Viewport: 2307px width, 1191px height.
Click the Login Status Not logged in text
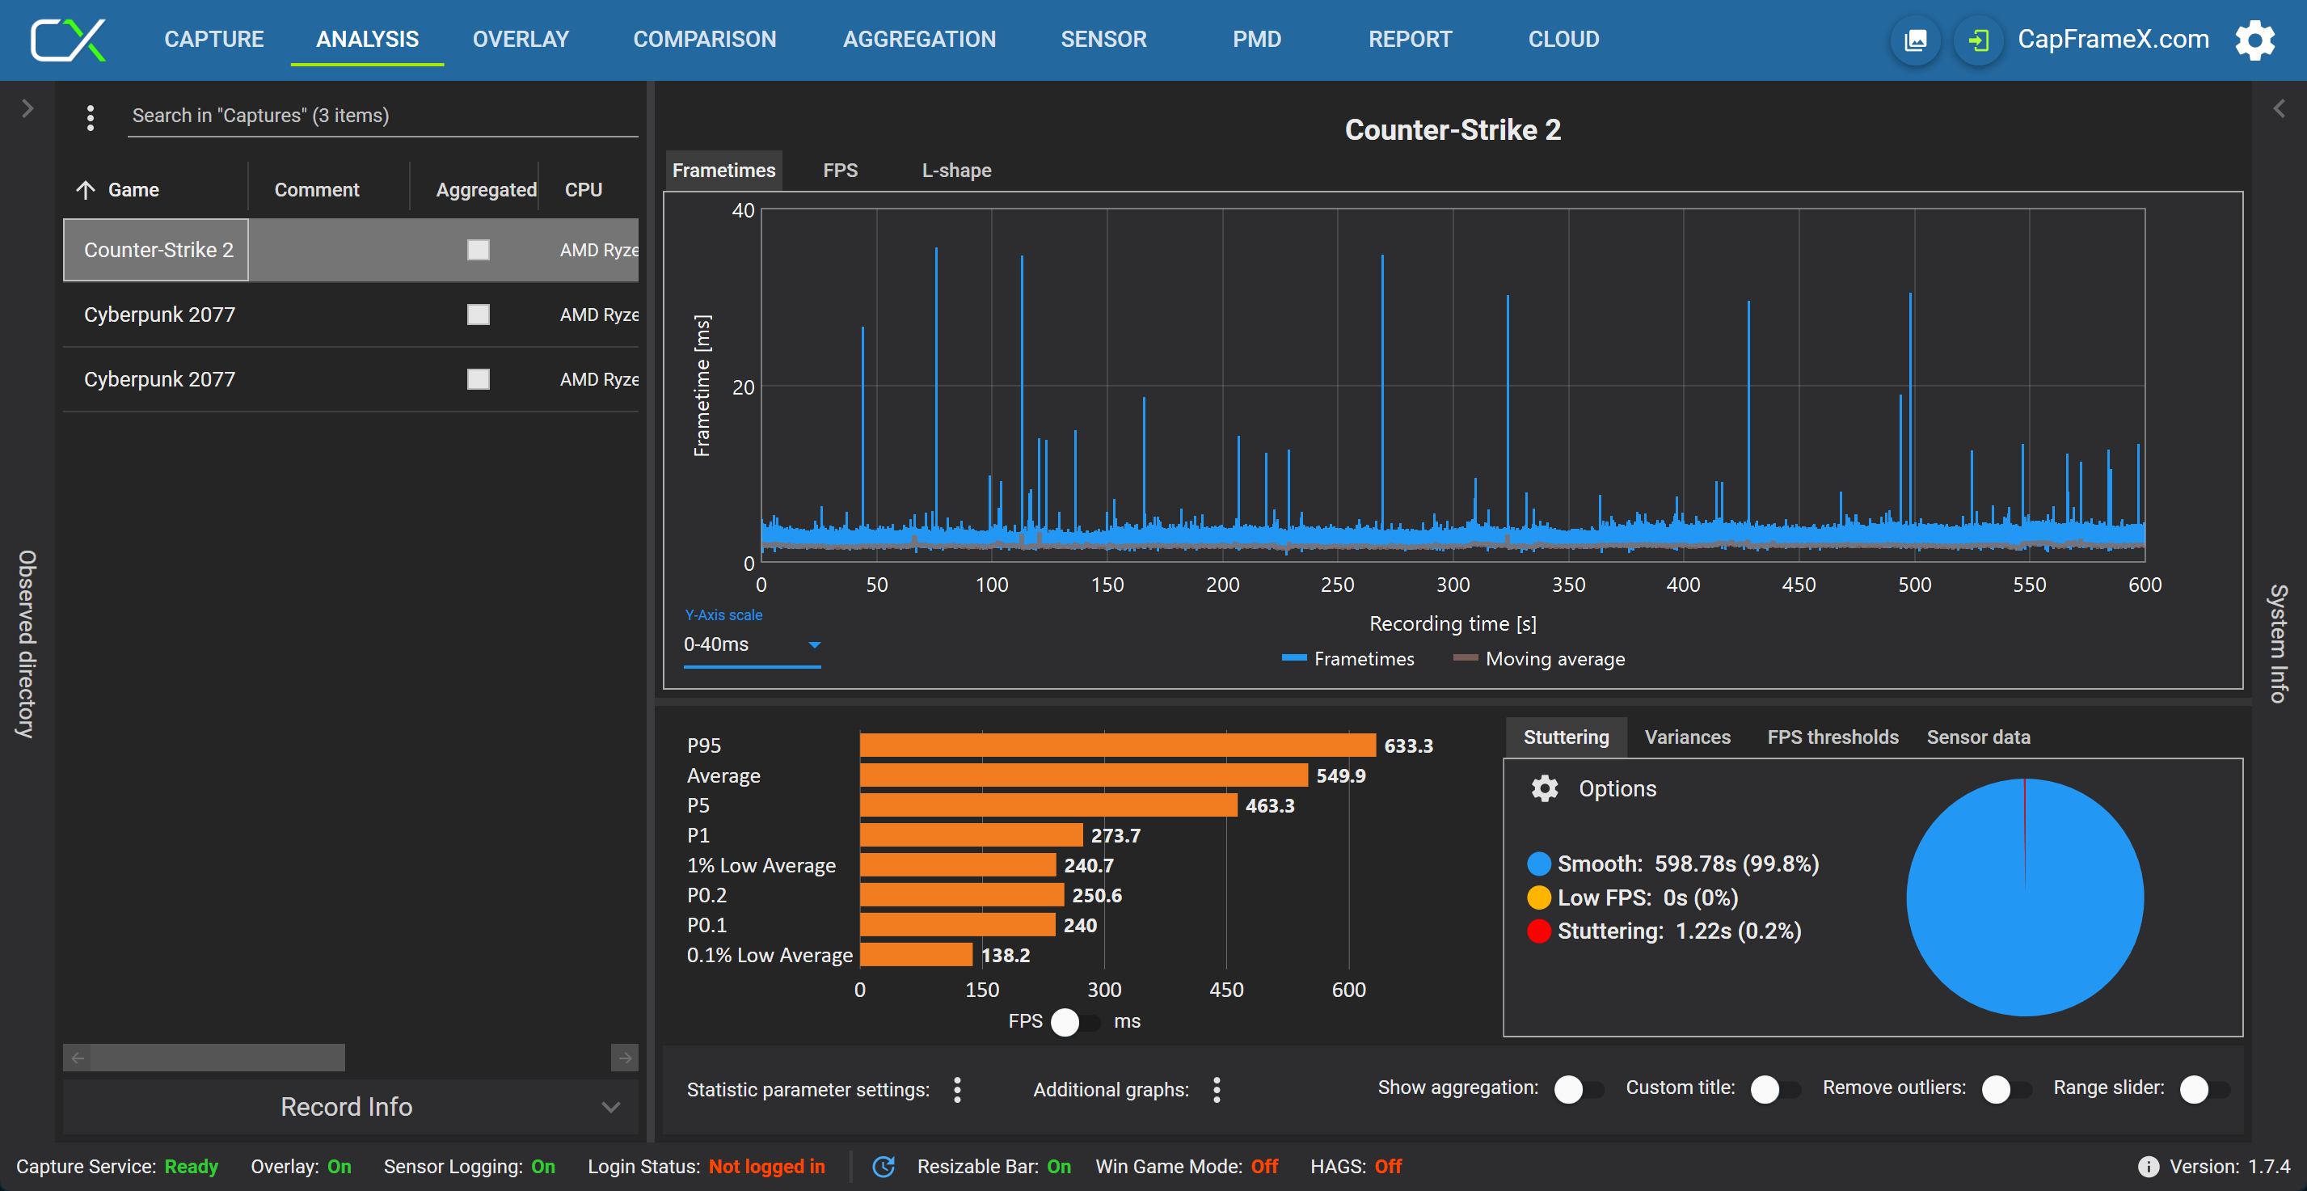766,1166
